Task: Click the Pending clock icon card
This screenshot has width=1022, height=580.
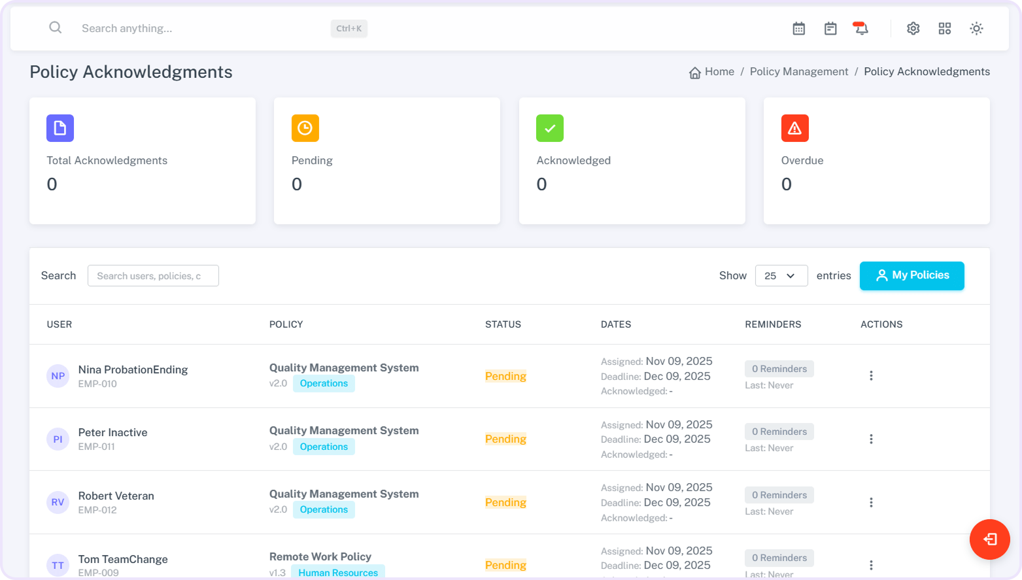Action: [x=305, y=128]
